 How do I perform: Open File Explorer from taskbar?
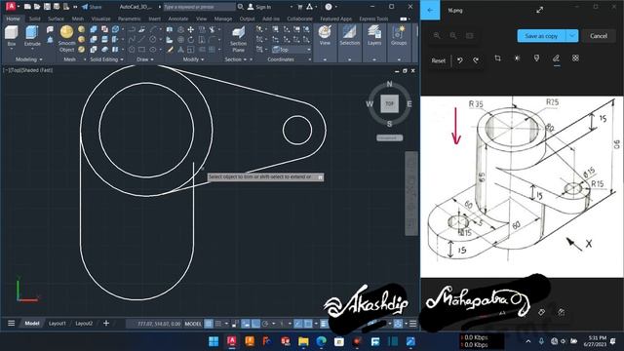point(303,341)
